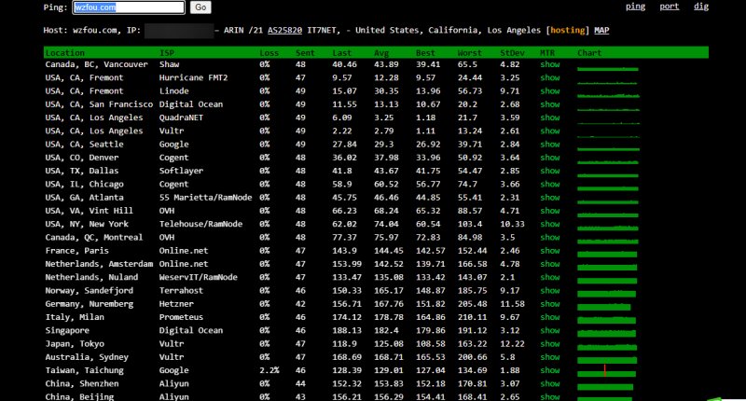Open the AS25820 link

pos(284,30)
